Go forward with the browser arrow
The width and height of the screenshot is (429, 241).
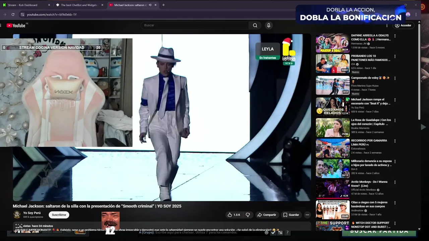(x=5, y=14)
